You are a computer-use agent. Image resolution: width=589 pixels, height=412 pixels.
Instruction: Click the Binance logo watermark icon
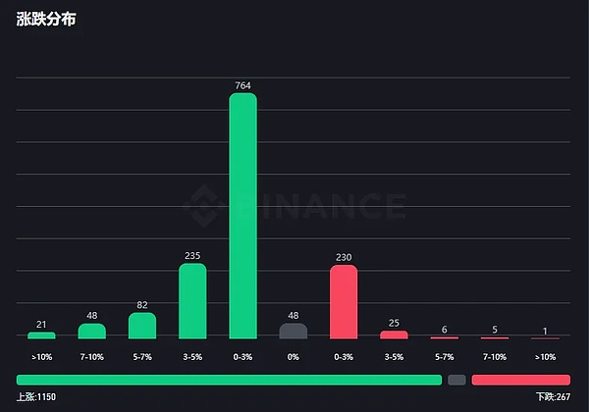click(x=204, y=205)
